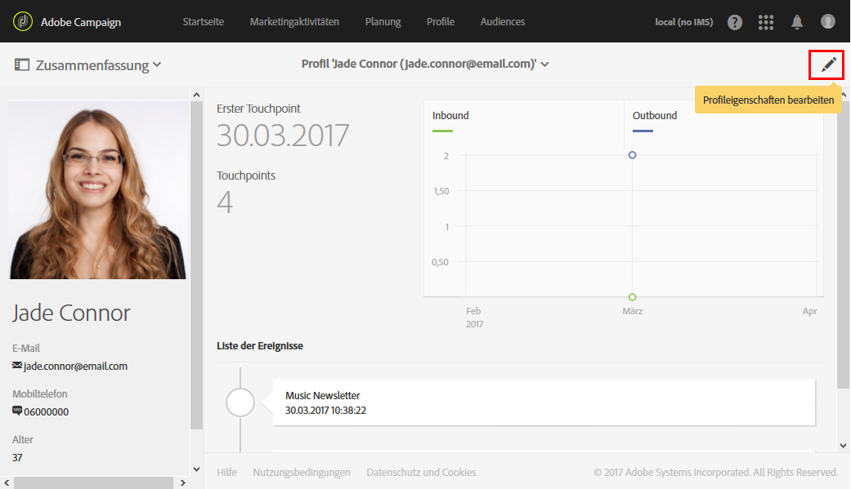Click the Adobe Campaign logo icon
The width and height of the screenshot is (851, 489).
pyautogui.click(x=23, y=22)
